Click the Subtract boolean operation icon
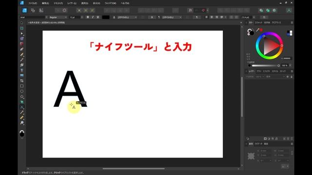The width and height of the screenshot is (312, 175). click(x=268, y=10)
